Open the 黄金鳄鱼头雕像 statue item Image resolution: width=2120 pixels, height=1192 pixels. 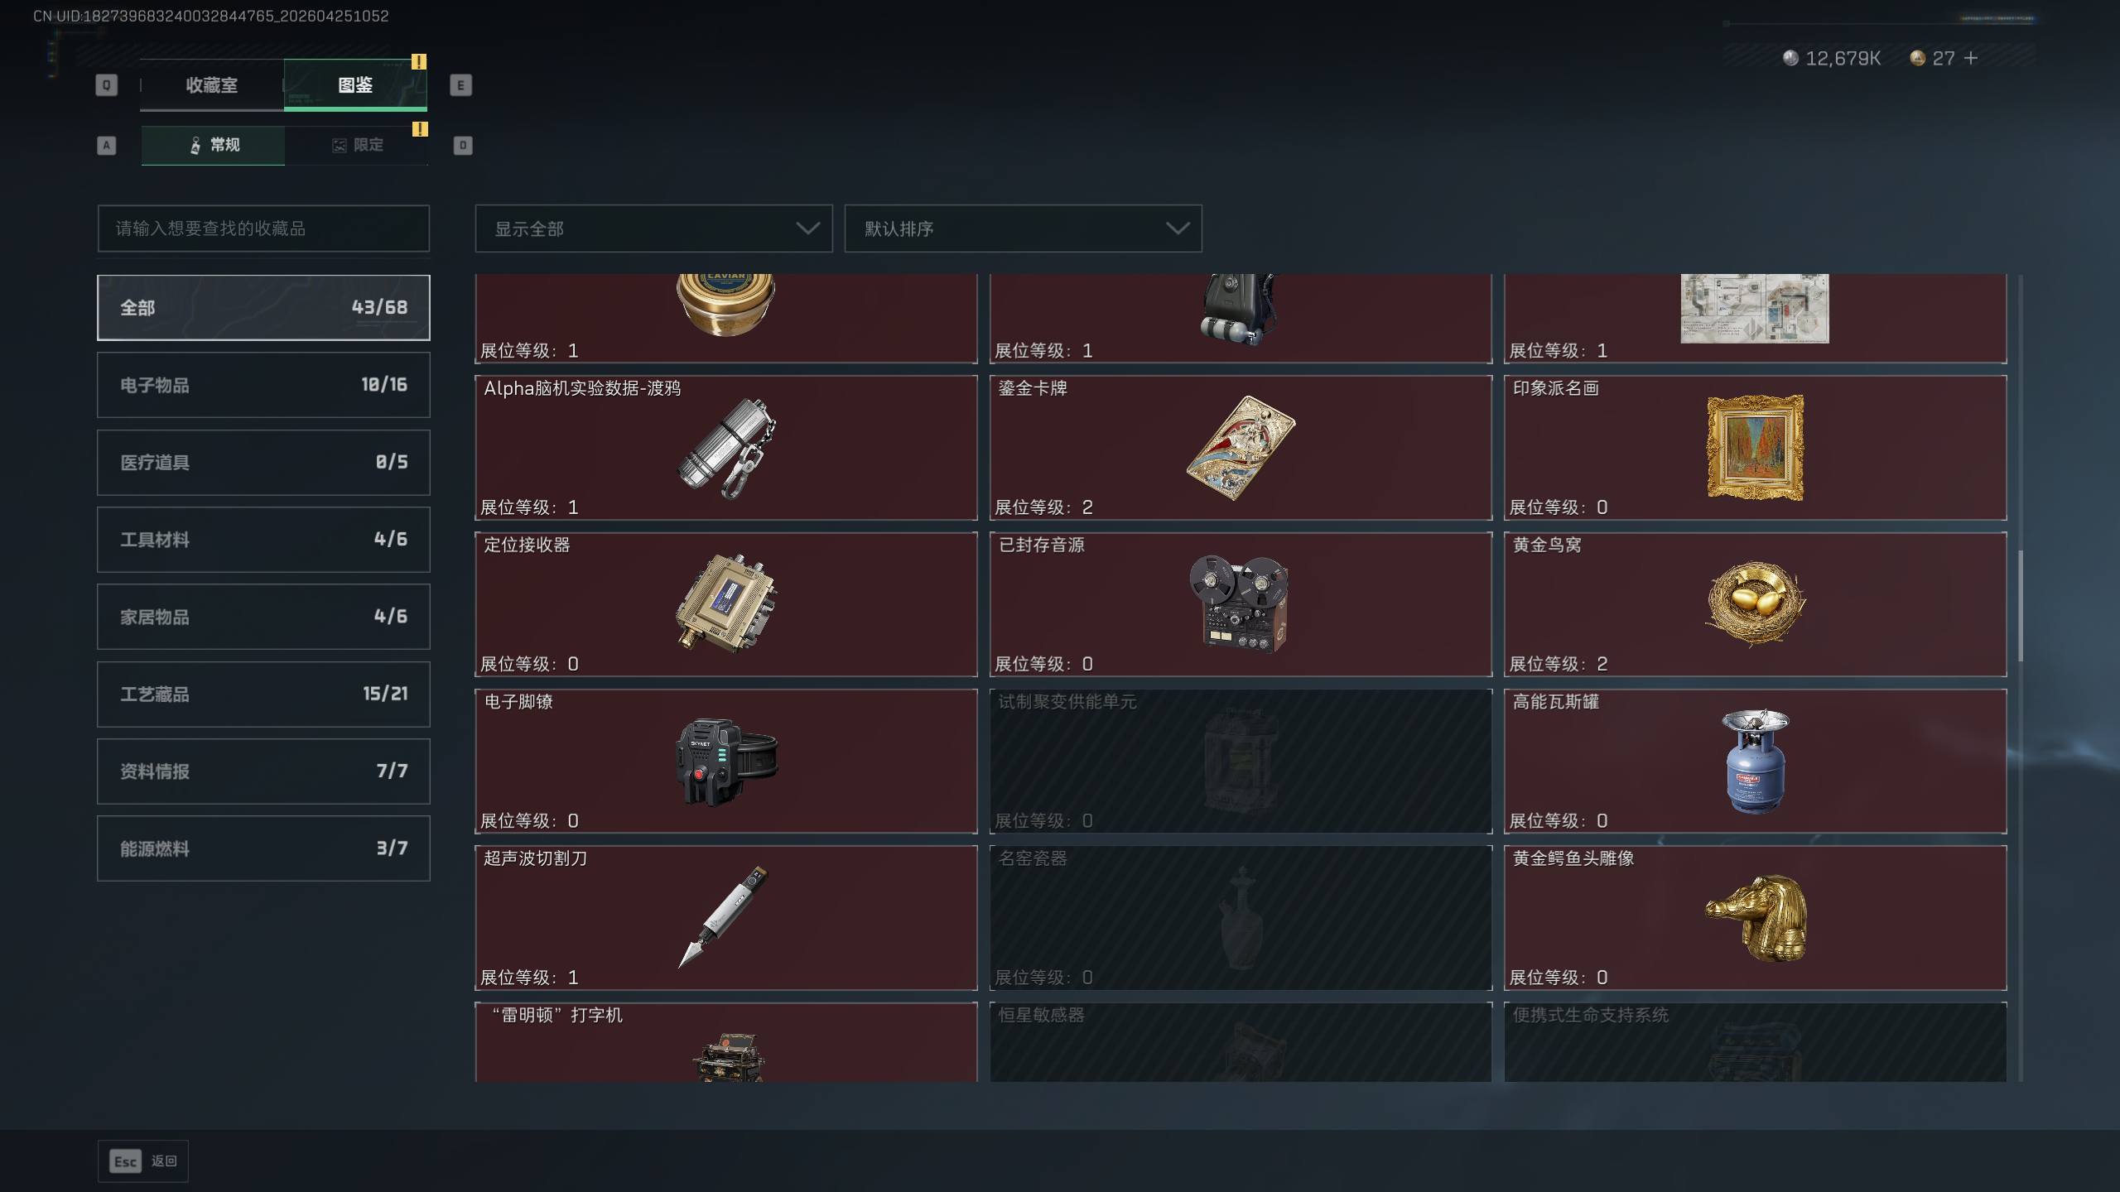tap(1755, 918)
